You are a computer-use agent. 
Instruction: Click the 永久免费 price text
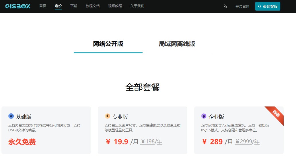(22, 142)
